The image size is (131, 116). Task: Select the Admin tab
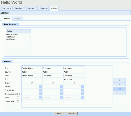point(54,8)
